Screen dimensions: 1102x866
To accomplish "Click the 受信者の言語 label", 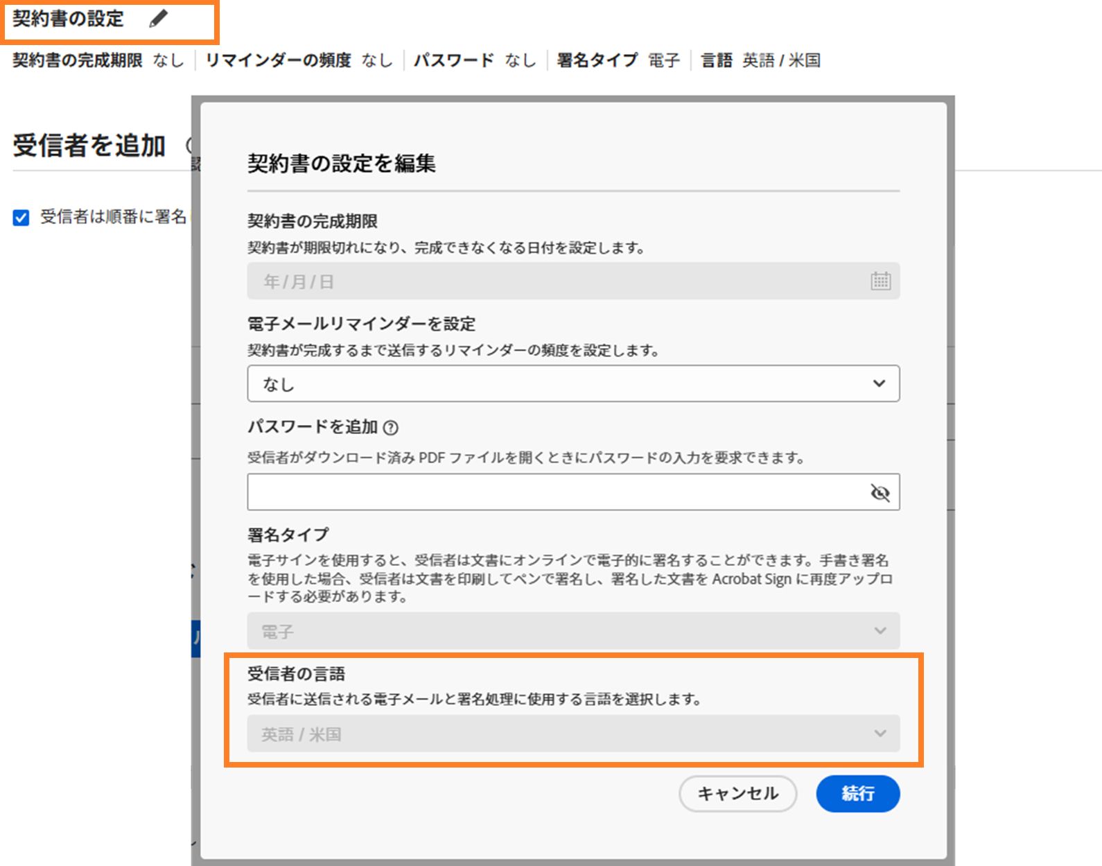I will pos(297,674).
